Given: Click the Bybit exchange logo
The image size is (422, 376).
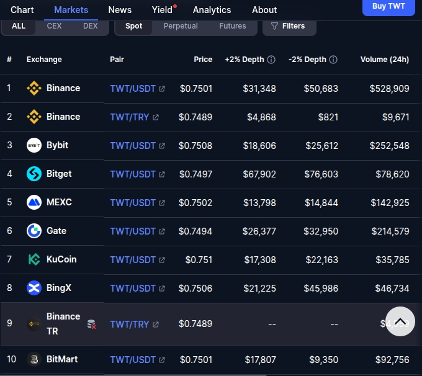Looking at the screenshot, I should pos(34,145).
